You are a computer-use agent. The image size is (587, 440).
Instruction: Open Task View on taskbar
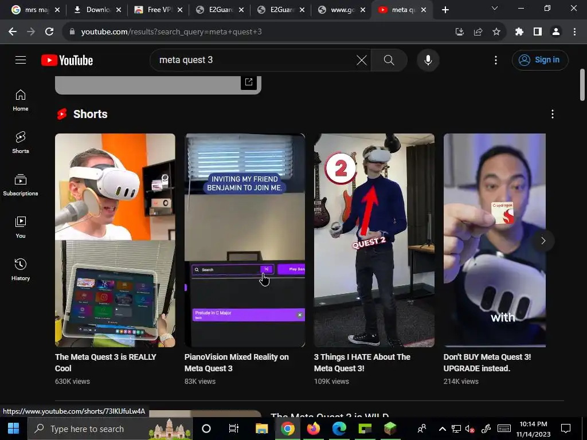pos(234,429)
